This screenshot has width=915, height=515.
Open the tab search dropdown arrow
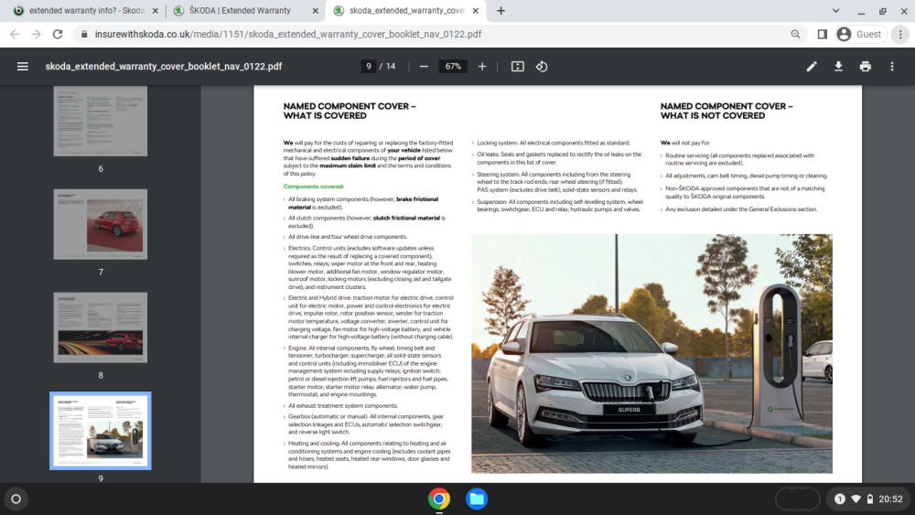click(835, 10)
